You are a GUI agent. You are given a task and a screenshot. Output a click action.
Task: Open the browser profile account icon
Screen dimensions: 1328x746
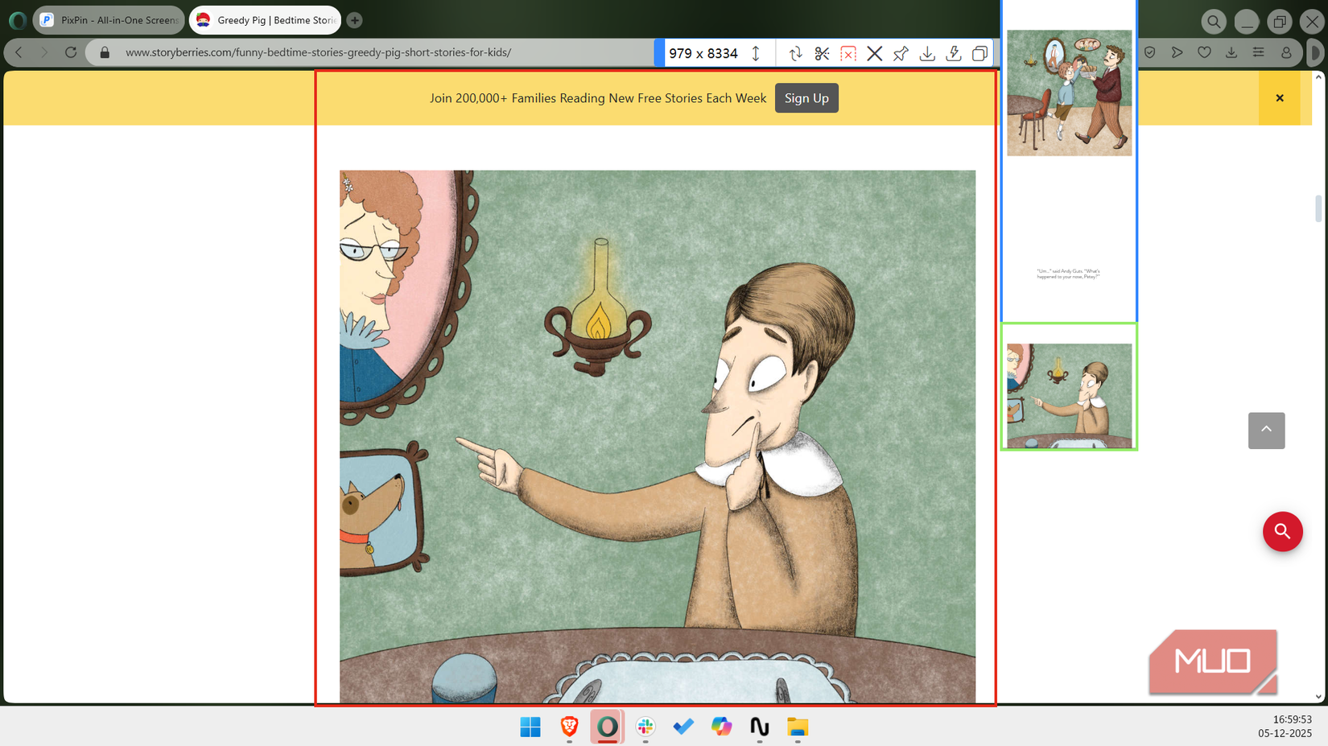(x=1286, y=52)
